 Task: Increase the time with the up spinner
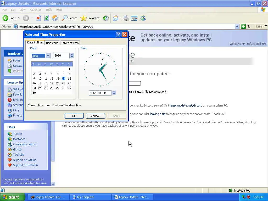(x=114, y=92)
